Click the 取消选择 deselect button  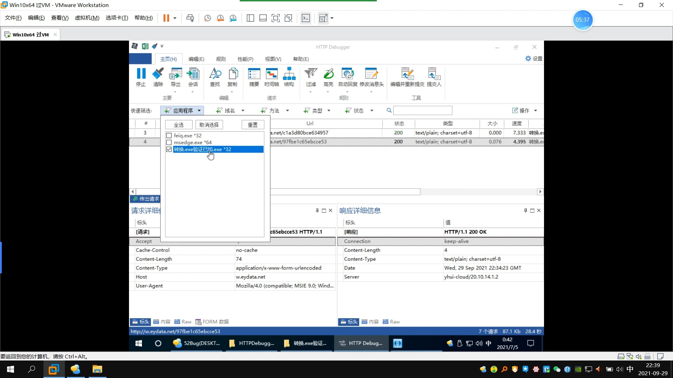[x=209, y=125]
